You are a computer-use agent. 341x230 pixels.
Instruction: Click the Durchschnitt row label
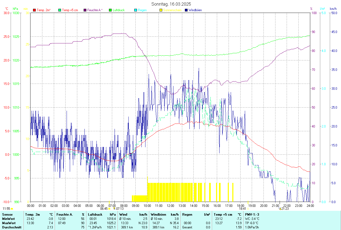pos(12,227)
